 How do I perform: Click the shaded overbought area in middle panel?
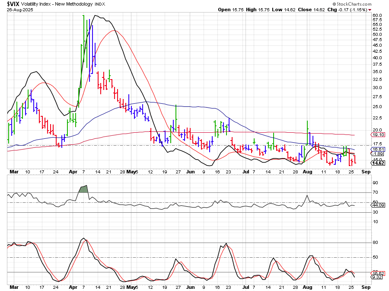click(x=83, y=189)
